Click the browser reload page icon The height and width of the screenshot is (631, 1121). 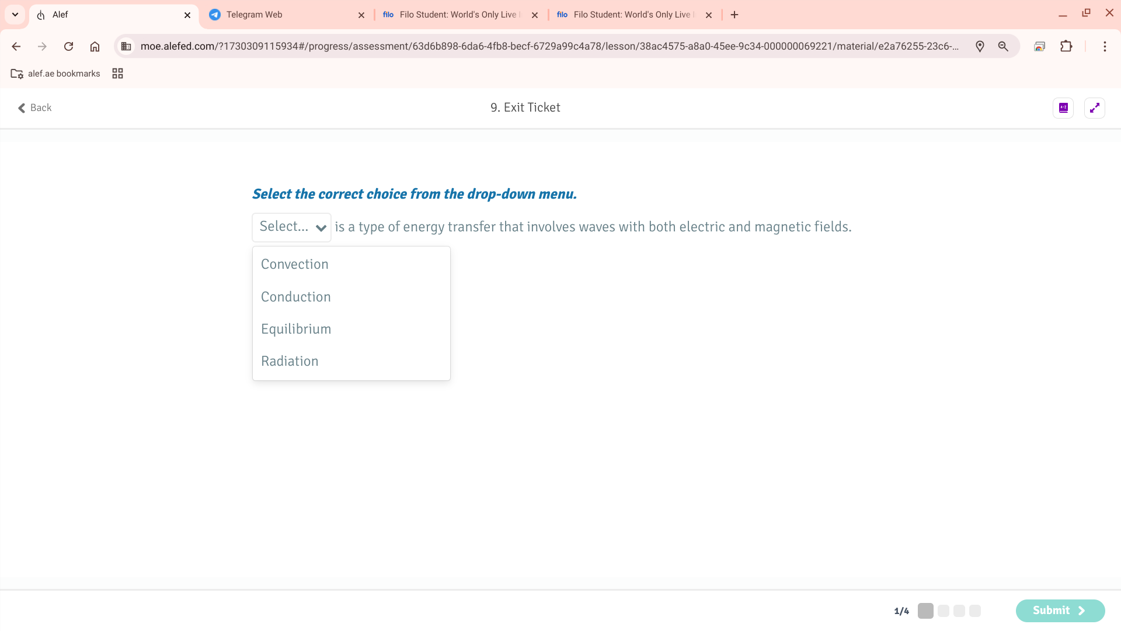tap(68, 46)
